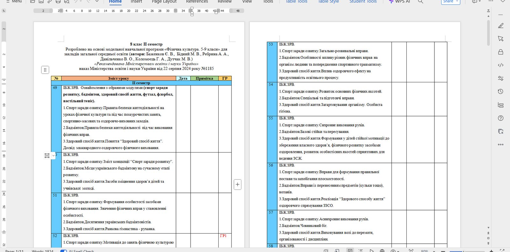Click the navigation pane icon in sidebar
510x252 pixels.
coord(501,105)
